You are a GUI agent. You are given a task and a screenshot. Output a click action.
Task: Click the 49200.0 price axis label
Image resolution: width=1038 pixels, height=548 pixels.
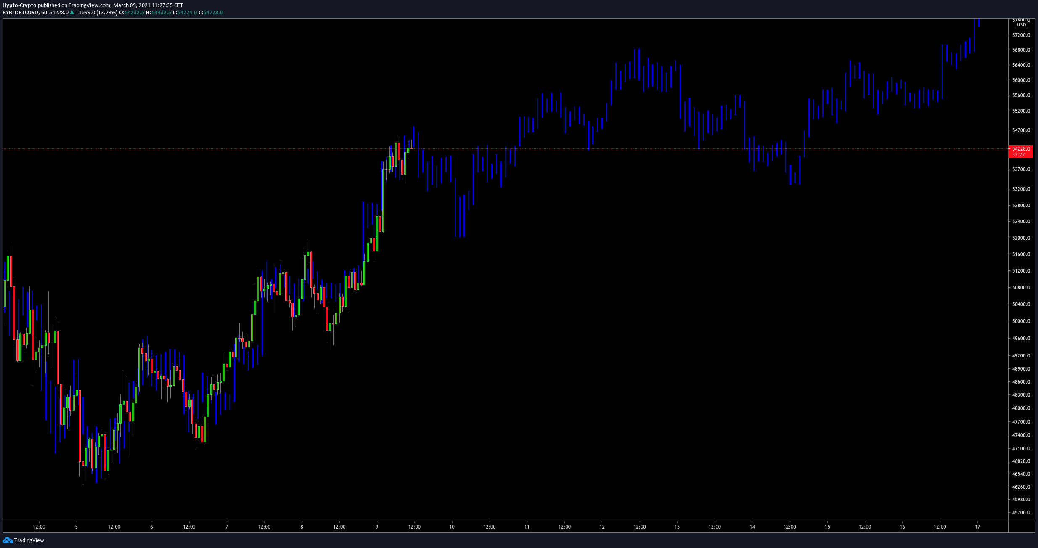click(x=1021, y=356)
